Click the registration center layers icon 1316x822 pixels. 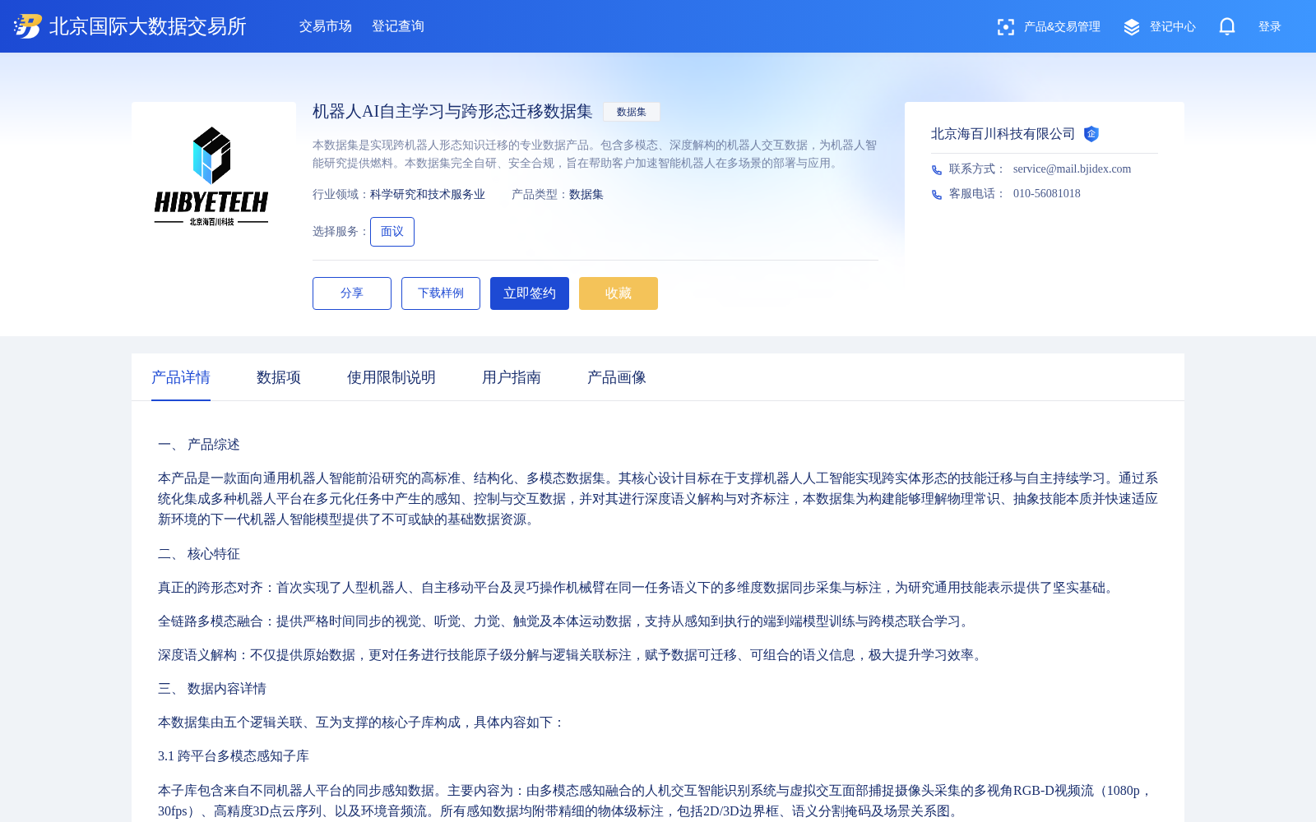1132,27
